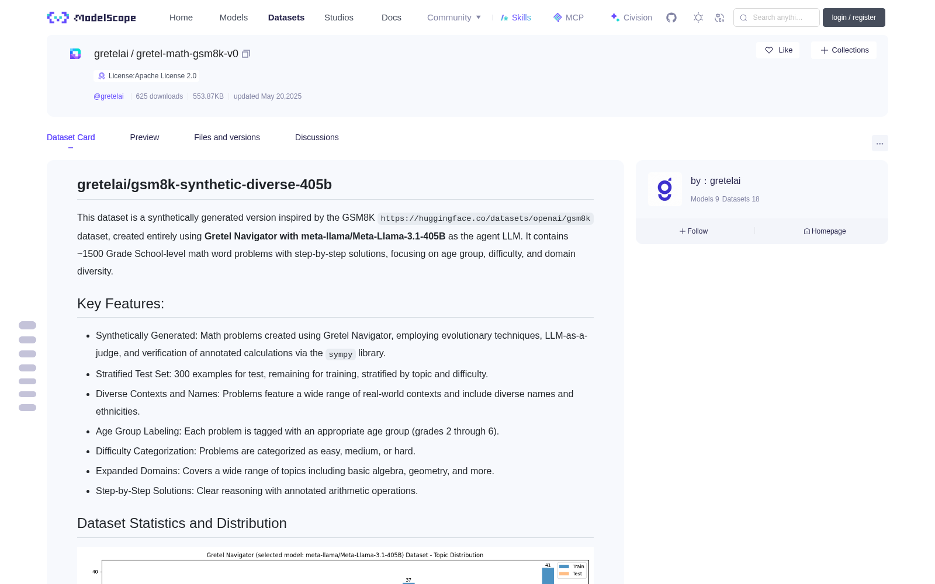Click the Collections button
Image resolution: width=935 pixels, height=584 pixels.
tap(844, 50)
